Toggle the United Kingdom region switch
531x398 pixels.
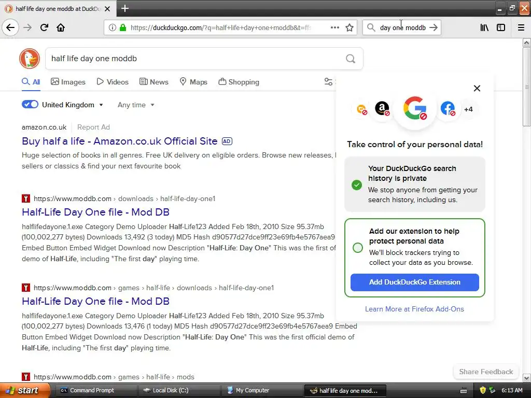coord(30,104)
